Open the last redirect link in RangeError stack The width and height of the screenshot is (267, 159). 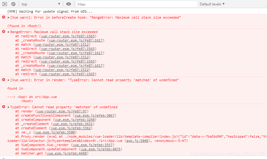click(68, 74)
